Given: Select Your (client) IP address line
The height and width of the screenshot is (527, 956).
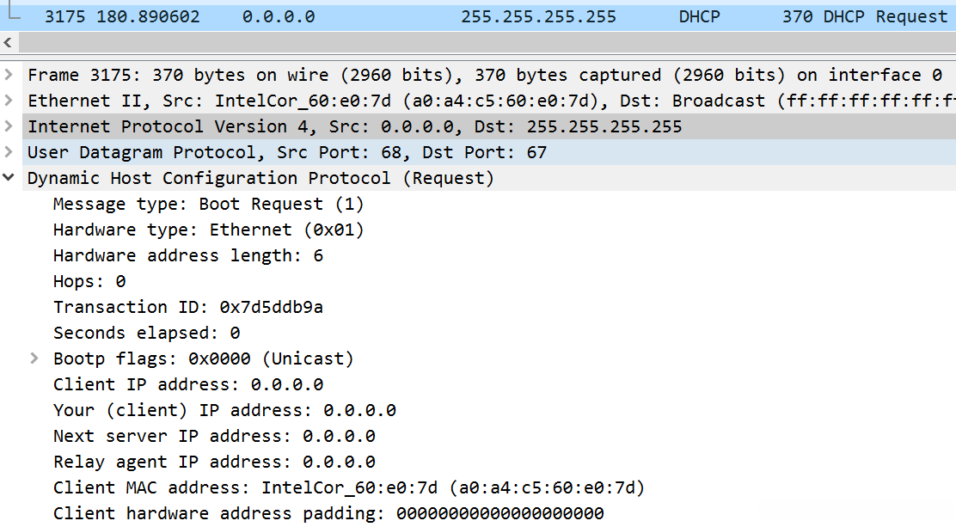Looking at the screenshot, I should [224, 410].
